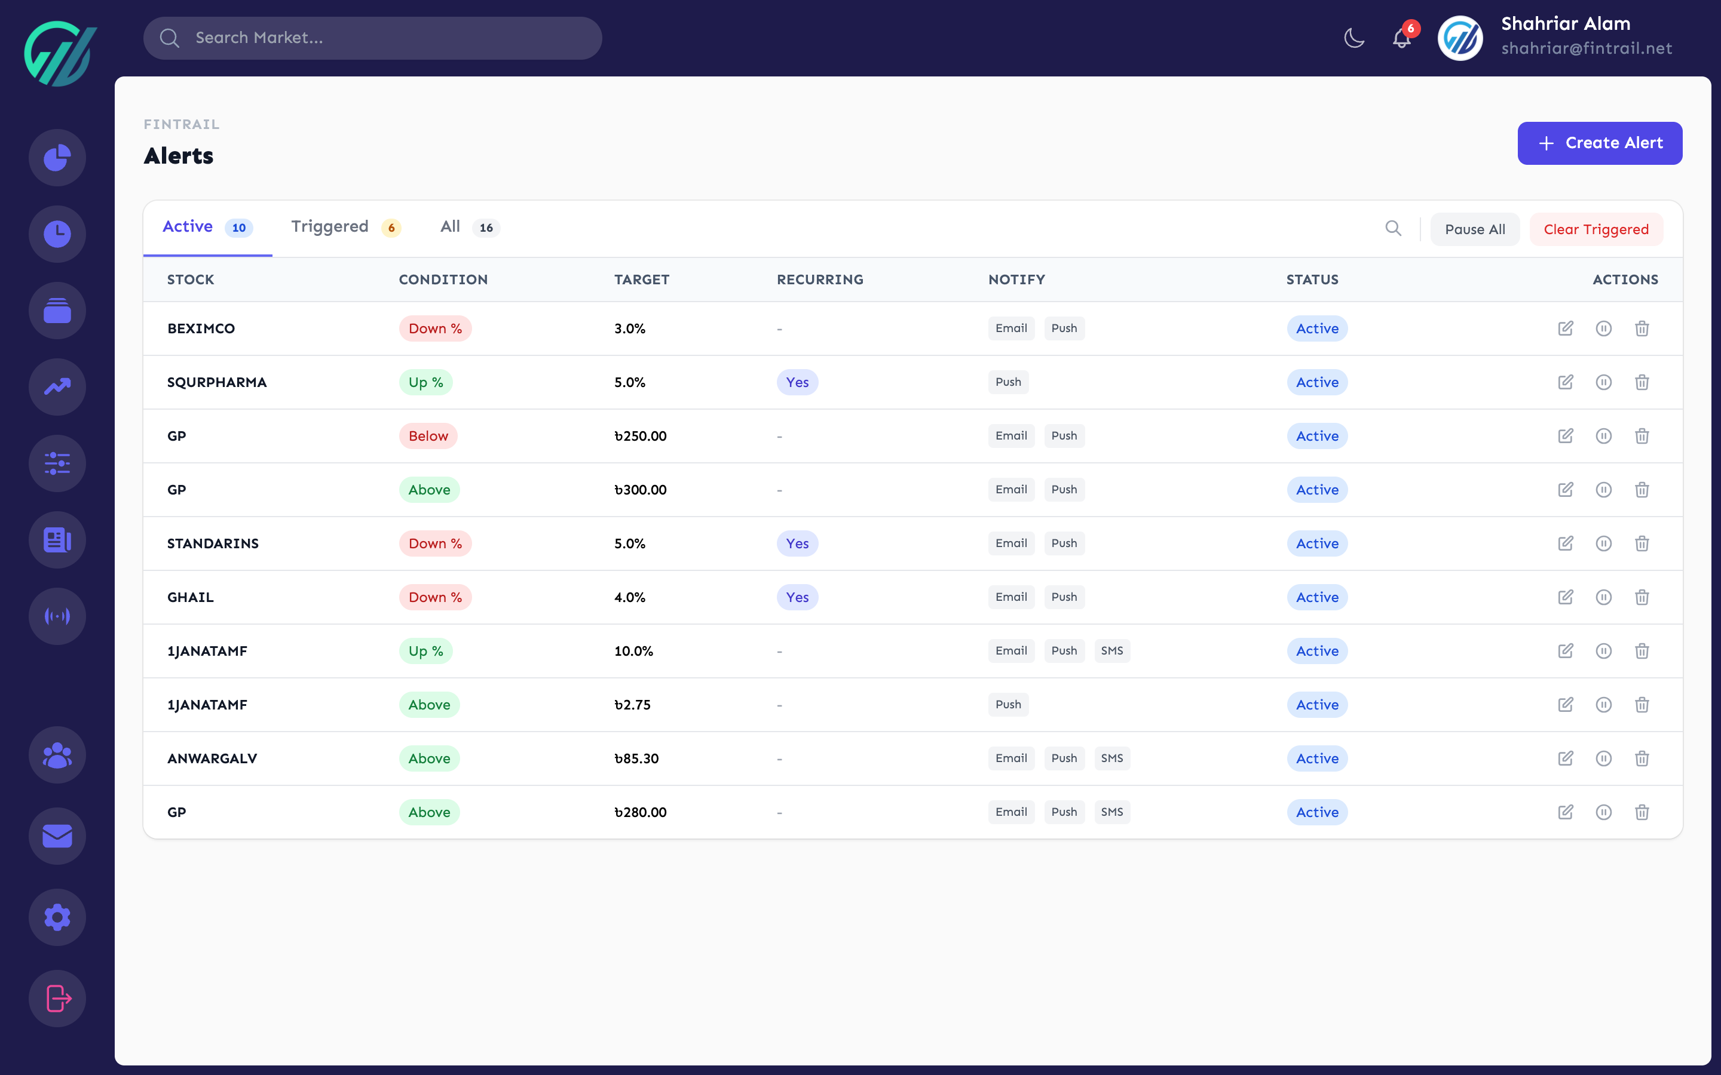Delete the GHAIL alert using the trash icon

[1642, 597]
